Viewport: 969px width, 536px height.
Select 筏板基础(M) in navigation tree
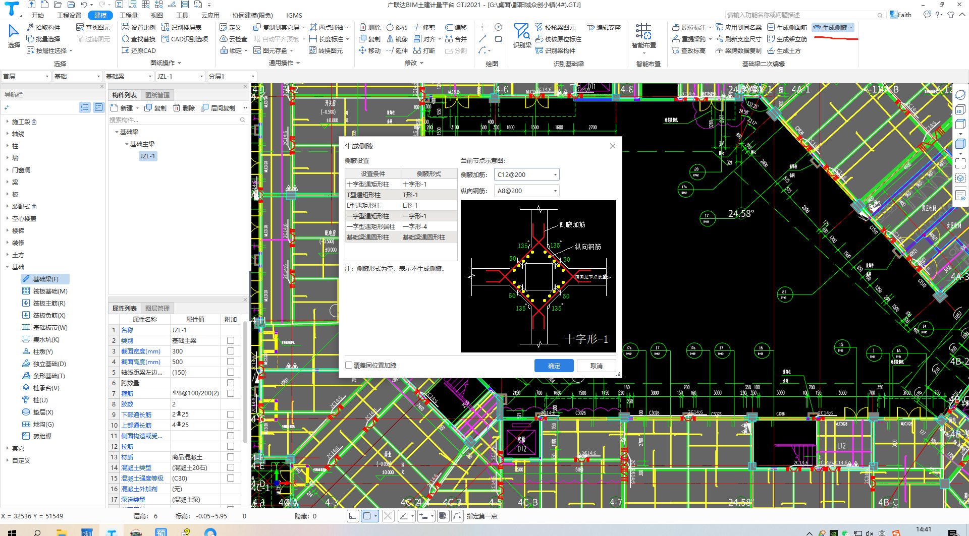tap(45, 291)
